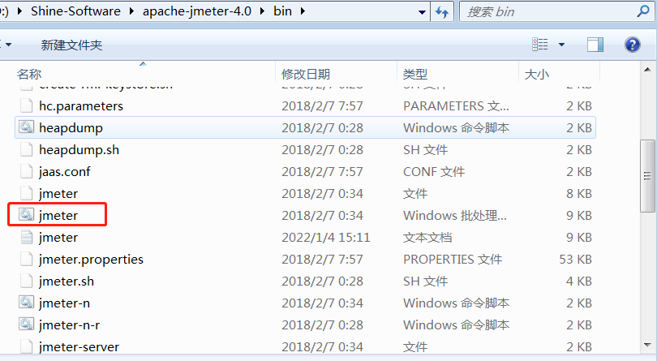The height and width of the screenshot is (361, 657).
Task: Select the jmeter text document icon
Action: click(x=27, y=237)
